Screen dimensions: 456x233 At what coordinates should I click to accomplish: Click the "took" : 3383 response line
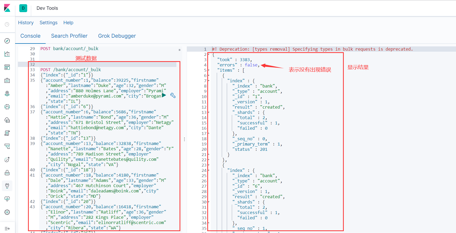pos(234,60)
